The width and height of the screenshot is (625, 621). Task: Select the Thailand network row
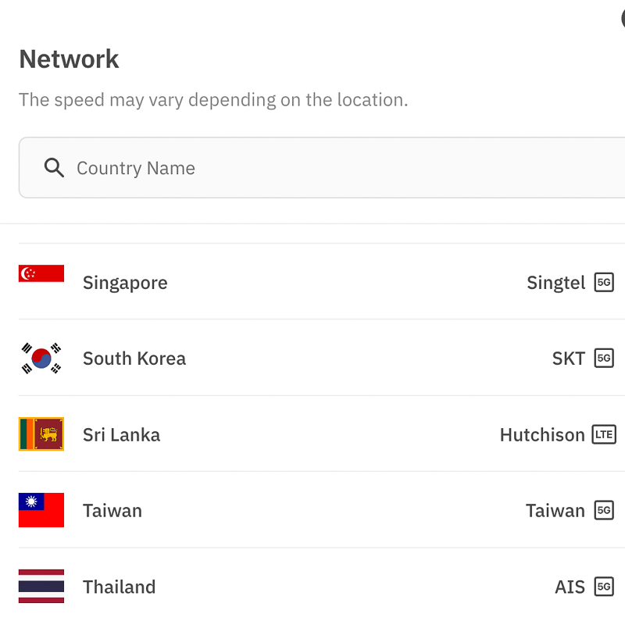tap(312, 586)
